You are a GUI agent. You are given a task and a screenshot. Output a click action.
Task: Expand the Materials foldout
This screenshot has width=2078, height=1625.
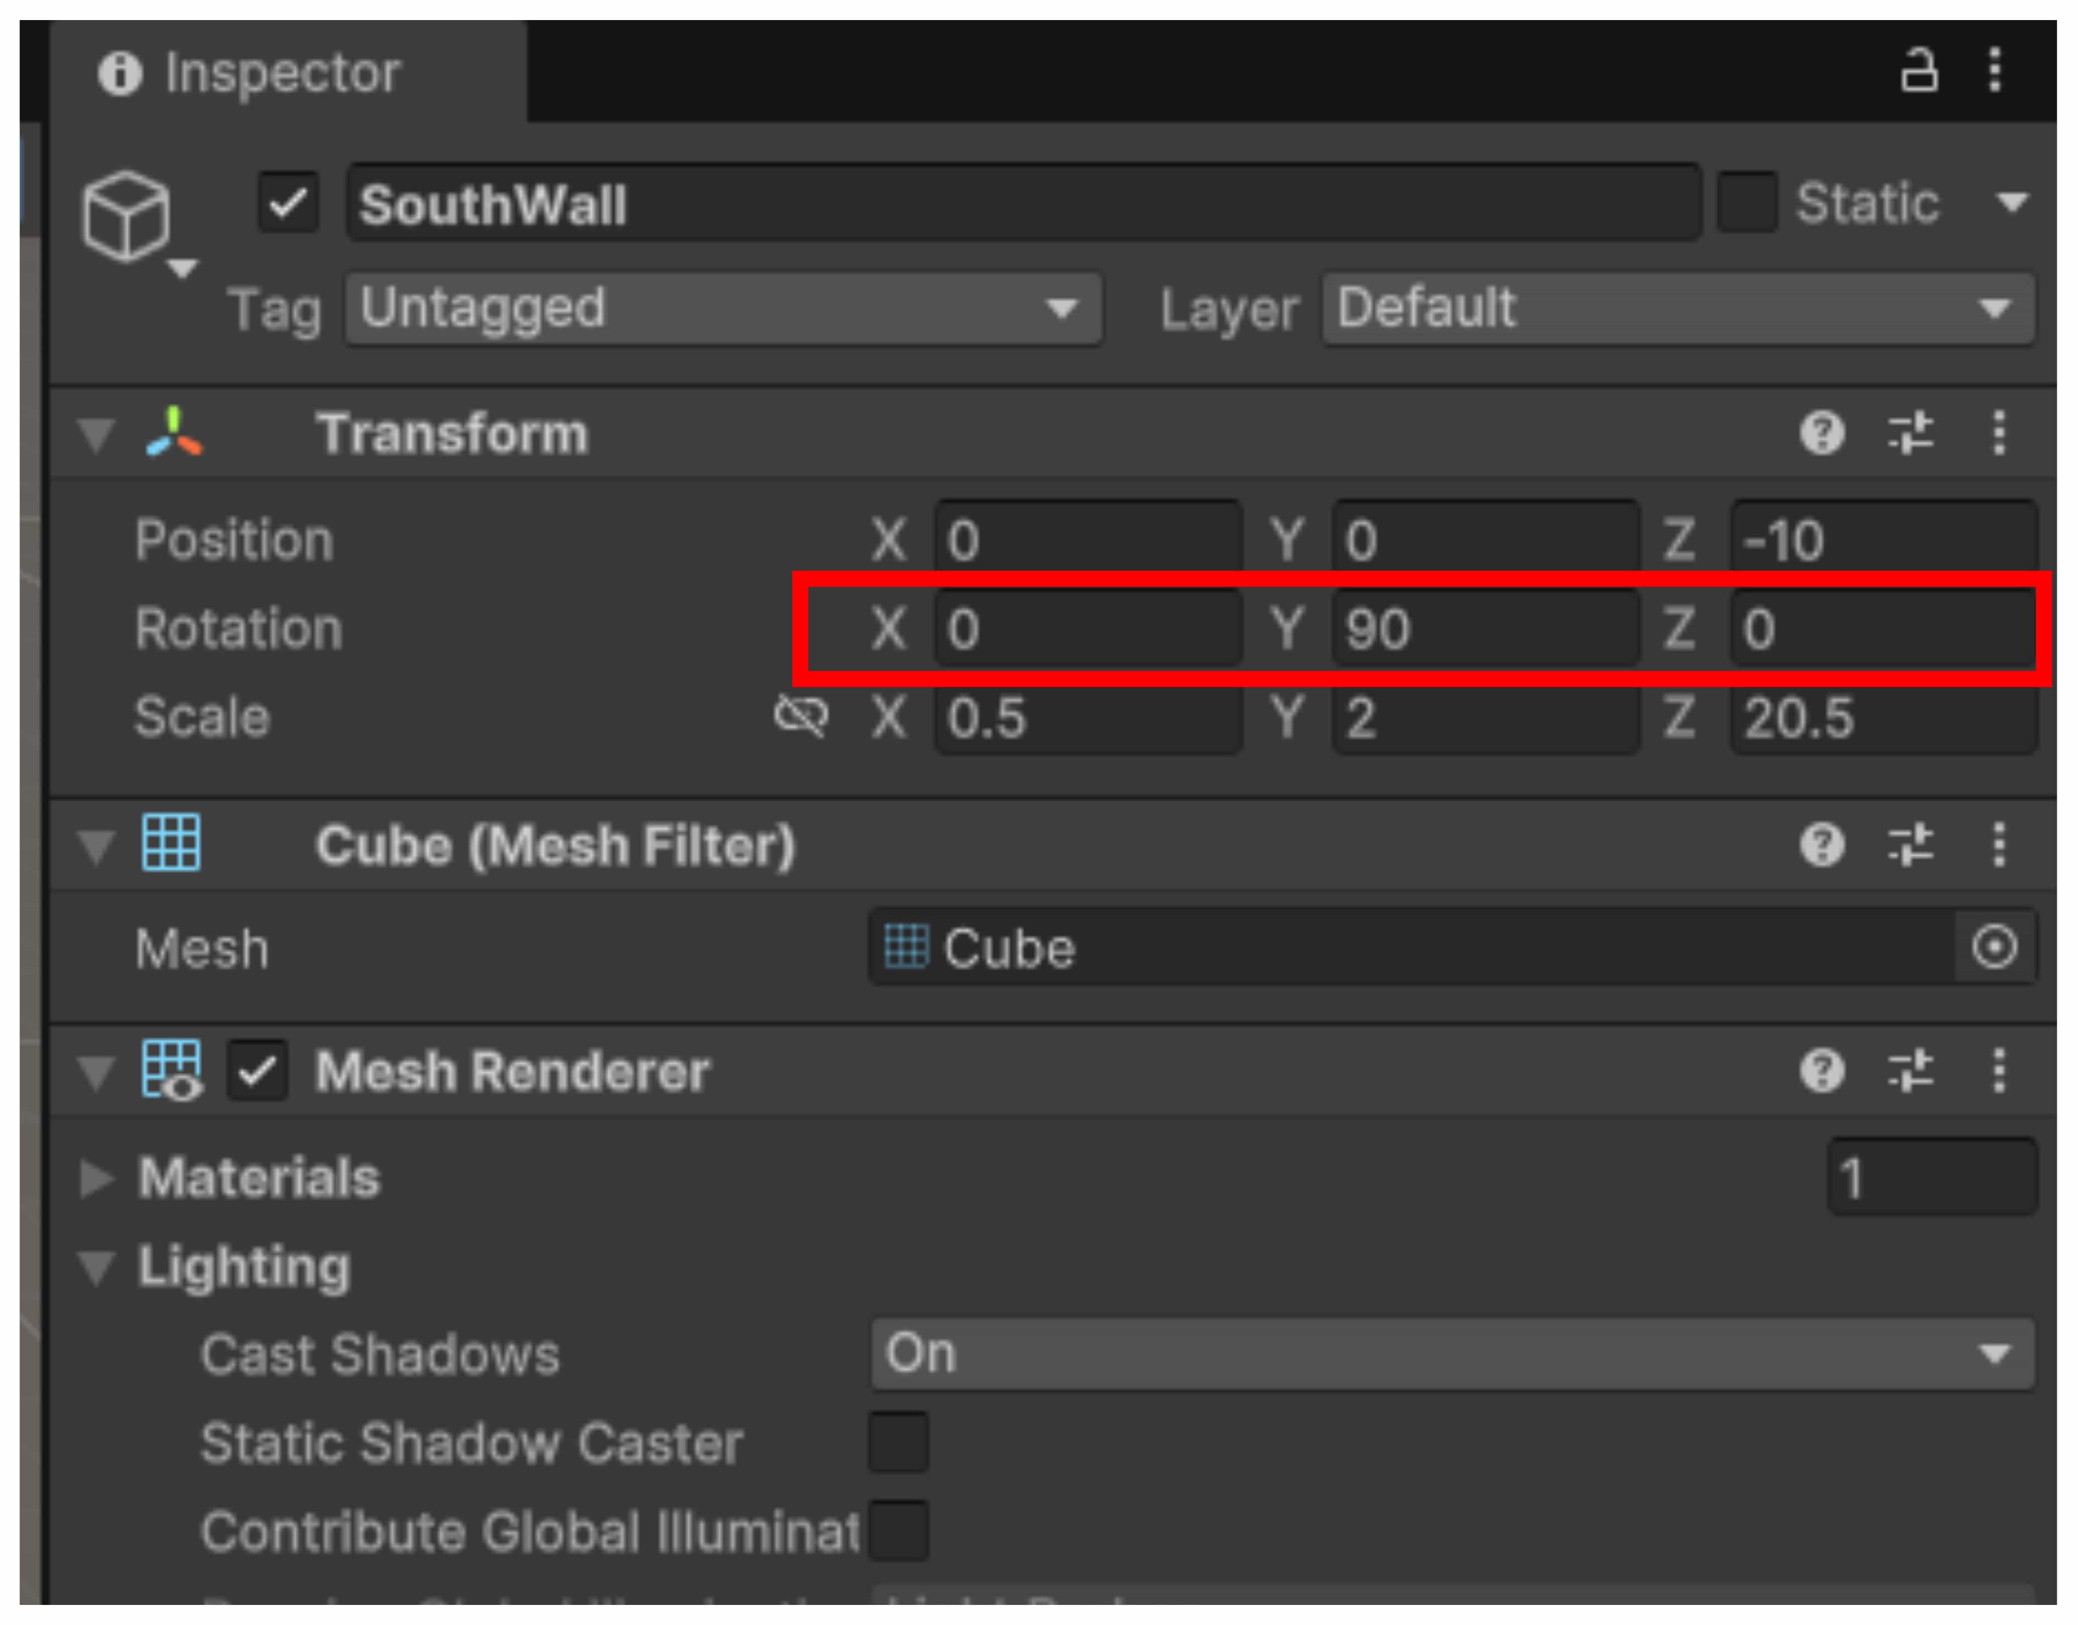[96, 1178]
